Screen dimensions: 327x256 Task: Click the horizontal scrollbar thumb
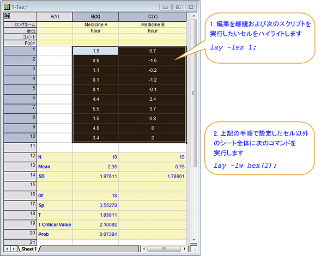[164, 249]
